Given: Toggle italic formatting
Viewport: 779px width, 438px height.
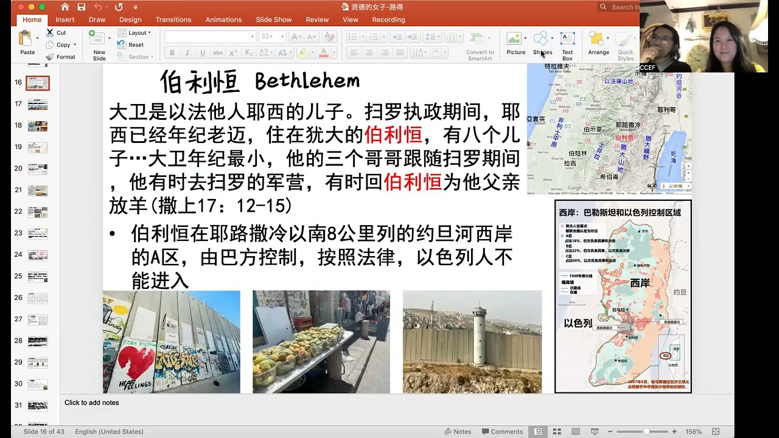Looking at the screenshot, I should tap(187, 53).
